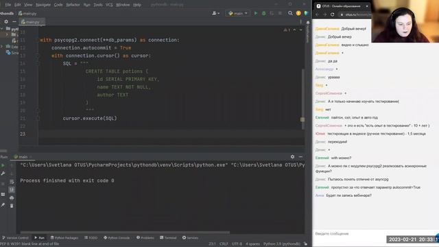The height and width of the screenshot is (247, 439).
Task: Click the warnings indicator above the editor
Action: point(287,30)
